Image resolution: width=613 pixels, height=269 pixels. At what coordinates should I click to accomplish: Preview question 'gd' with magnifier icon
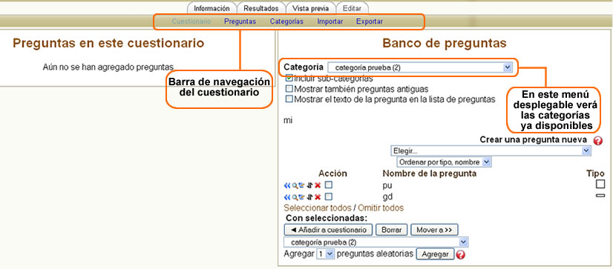click(295, 197)
